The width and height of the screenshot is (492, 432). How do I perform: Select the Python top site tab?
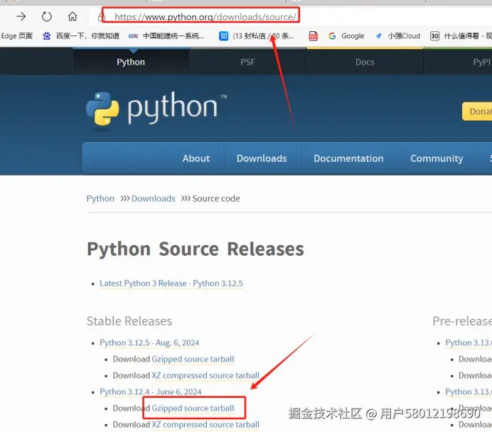[131, 62]
